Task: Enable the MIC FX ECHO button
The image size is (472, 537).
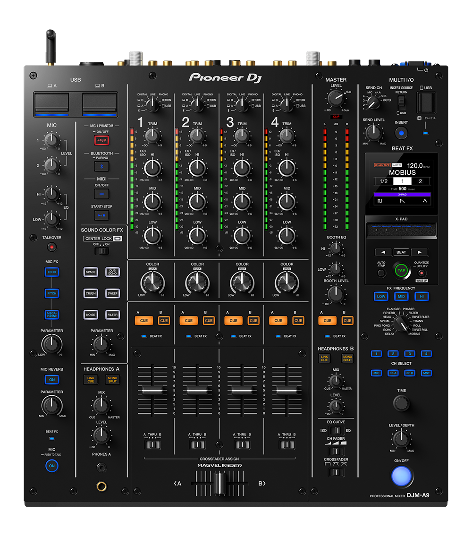Action: (x=51, y=272)
